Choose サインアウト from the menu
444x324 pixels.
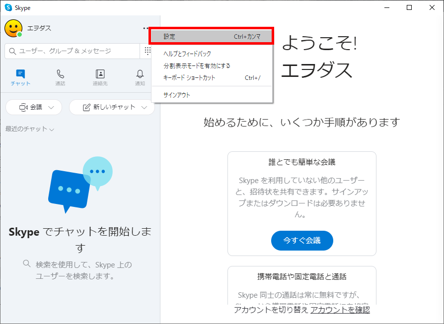point(177,95)
